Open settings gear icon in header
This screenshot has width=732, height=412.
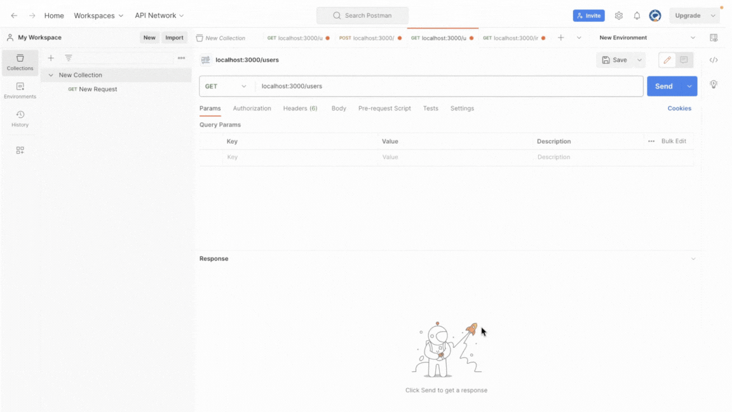pos(618,15)
